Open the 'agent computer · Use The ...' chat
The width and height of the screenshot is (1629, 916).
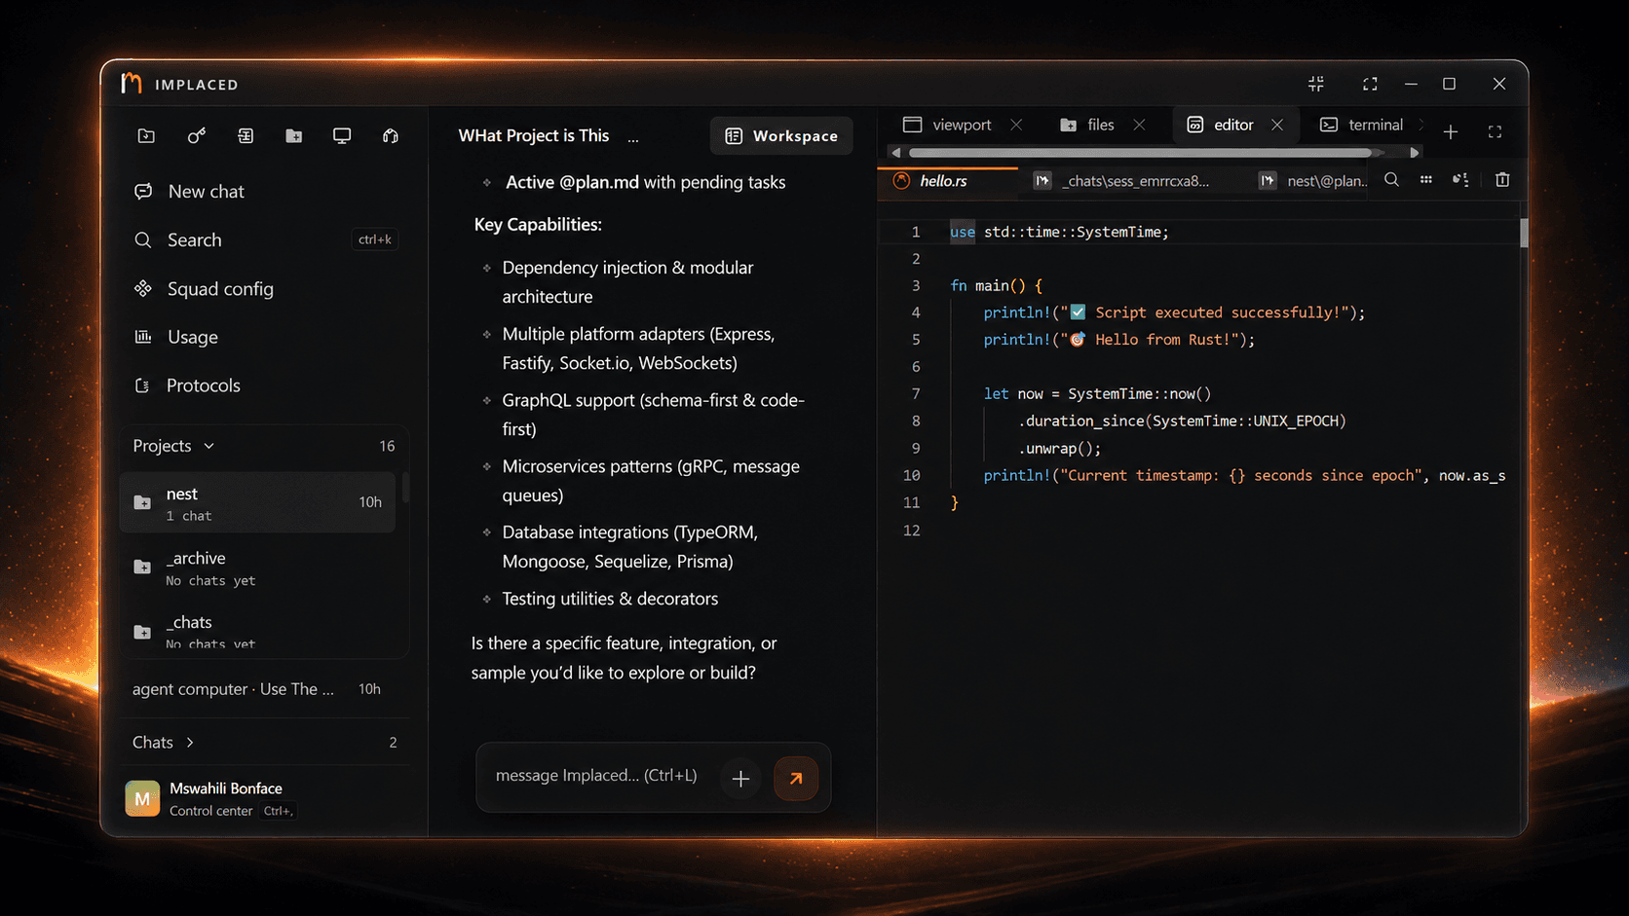(257, 689)
